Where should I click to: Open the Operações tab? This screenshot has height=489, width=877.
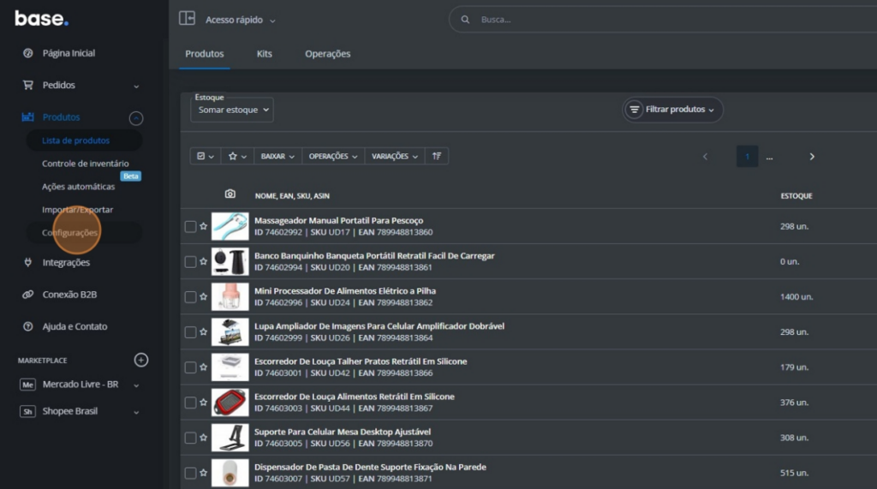327,54
